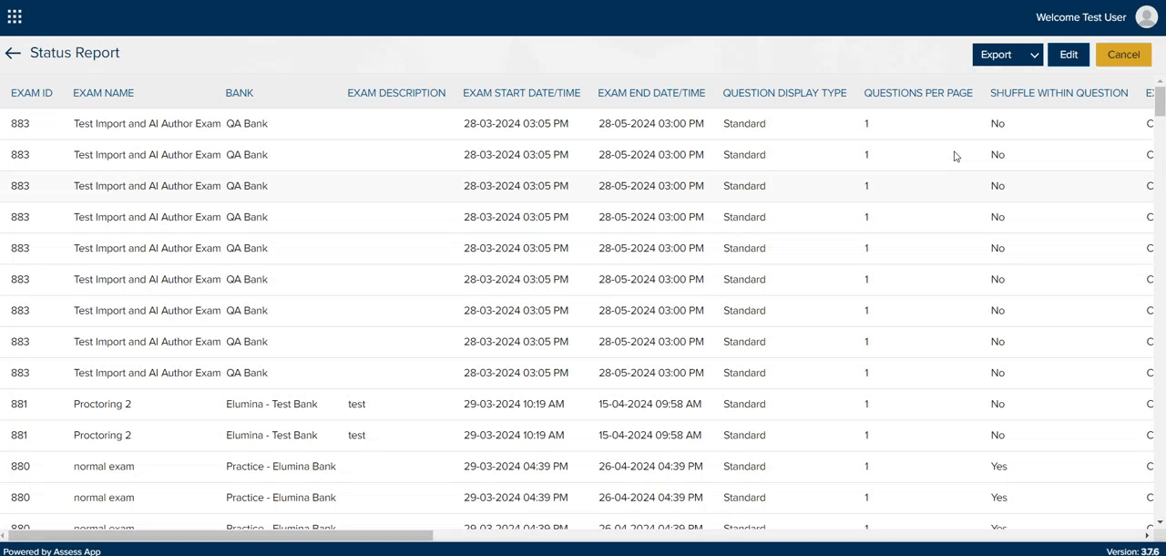Click EXAM DESCRIPTION column header
This screenshot has height=556, width=1166.
[x=396, y=93]
